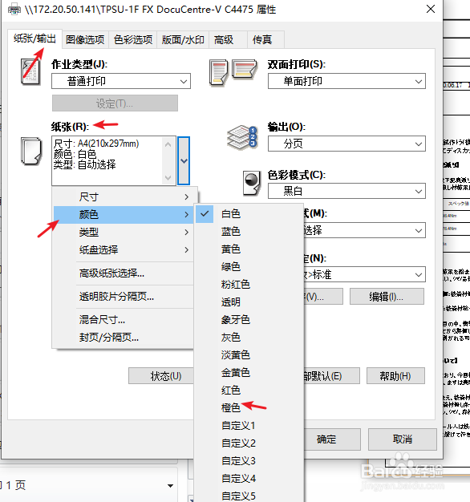This screenshot has width=470, height=502.
Task: Select 灰色 paper color
Action: click(249, 337)
